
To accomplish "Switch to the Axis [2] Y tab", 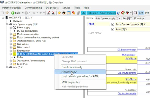I will tap(127, 18).
